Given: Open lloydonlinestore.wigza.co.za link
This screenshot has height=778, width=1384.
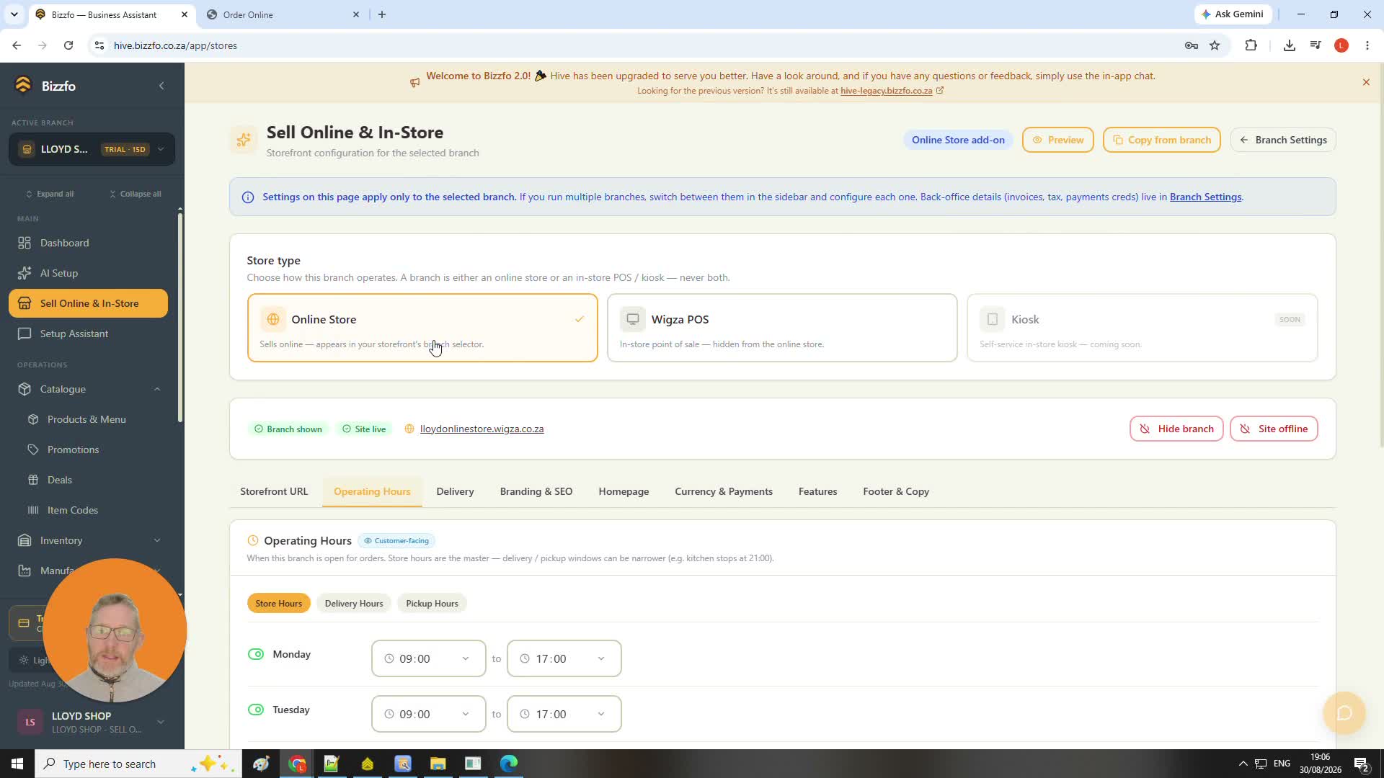Looking at the screenshot, I should [482, 429].
